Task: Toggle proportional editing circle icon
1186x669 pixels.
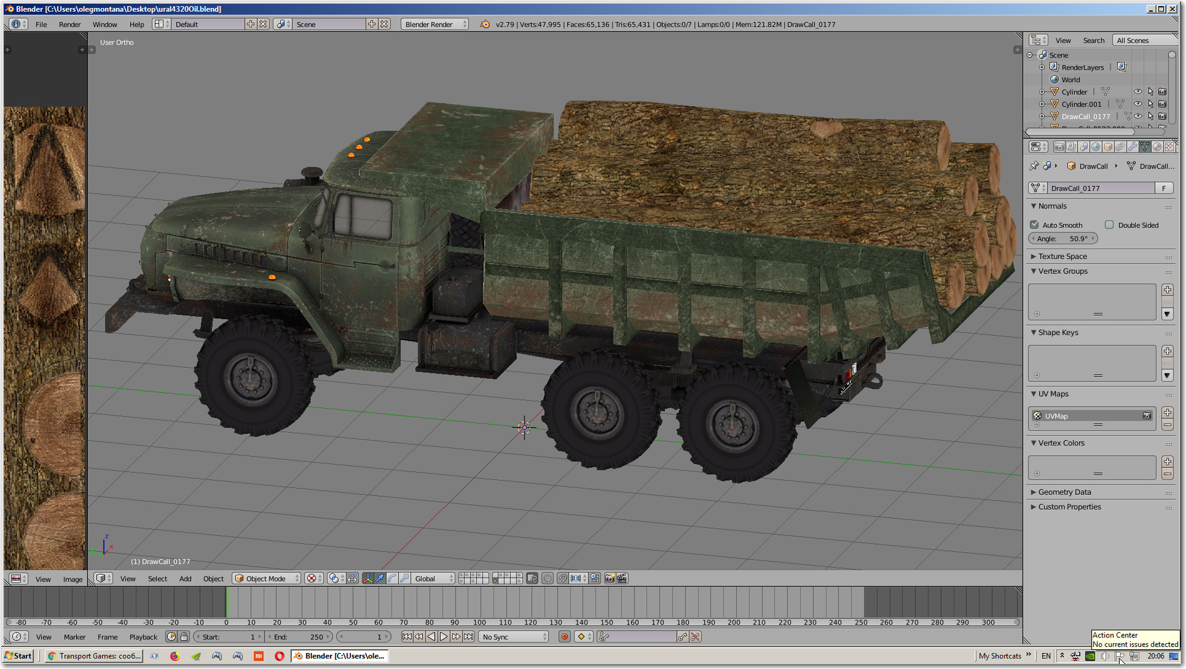Action: click(547, 578)
